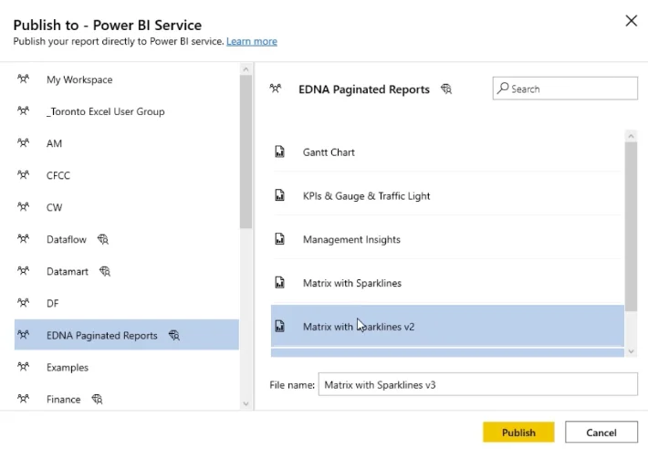Click workspace icon beside DF

click(x=23, y=302)
